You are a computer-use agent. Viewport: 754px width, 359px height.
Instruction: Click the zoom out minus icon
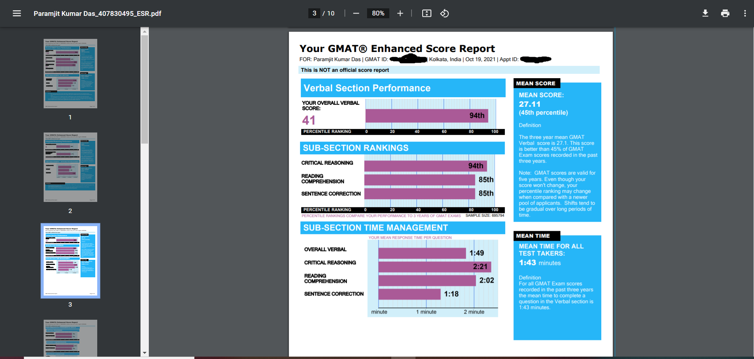click(356, 13)
